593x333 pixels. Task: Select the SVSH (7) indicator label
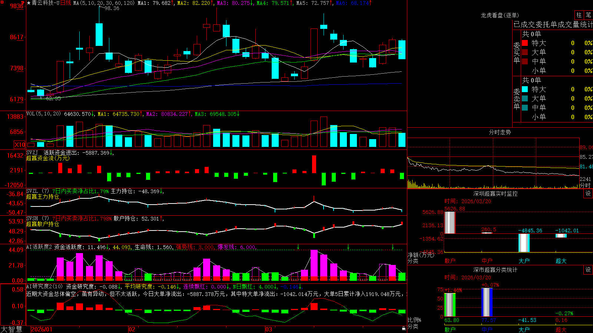point(37,218)
